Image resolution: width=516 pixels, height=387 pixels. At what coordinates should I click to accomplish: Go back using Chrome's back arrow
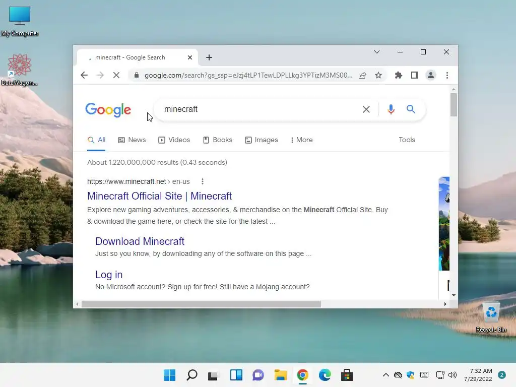84,76
